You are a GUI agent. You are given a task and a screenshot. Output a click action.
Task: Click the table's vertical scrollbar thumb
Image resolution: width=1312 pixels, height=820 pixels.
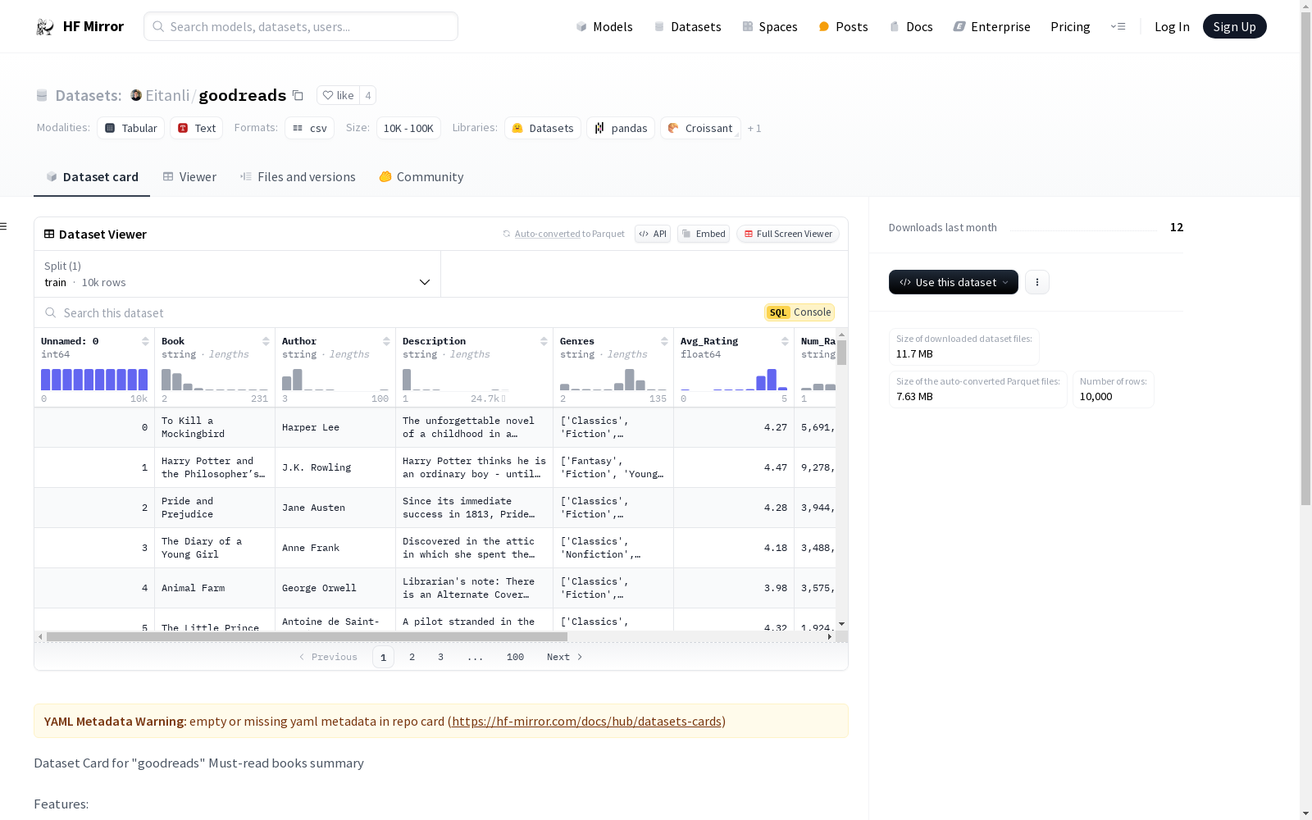(841, 352)
